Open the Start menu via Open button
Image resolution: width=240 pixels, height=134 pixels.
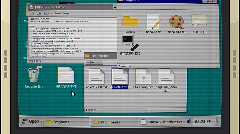(x=31, y=122)
